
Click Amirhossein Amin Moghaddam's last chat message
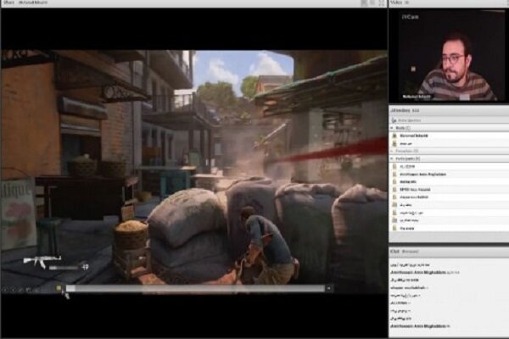pos(420,326)
